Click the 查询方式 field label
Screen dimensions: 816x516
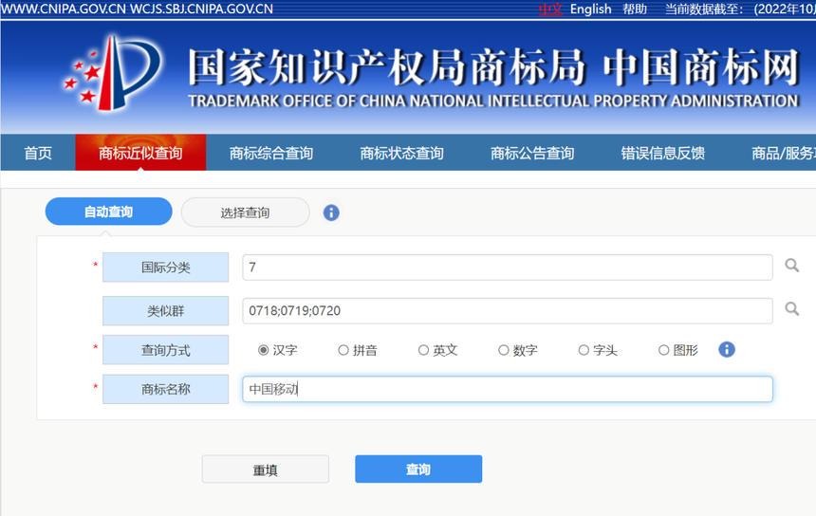point(165,350)
